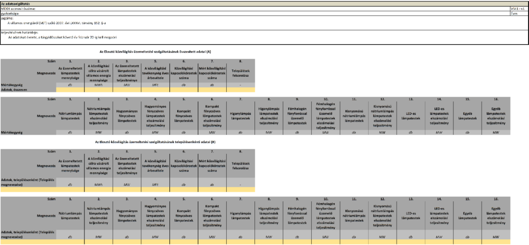Select 'MWh' in the Mértékegység row
Screen dimensions: 529x245
(x=99, y=85)
